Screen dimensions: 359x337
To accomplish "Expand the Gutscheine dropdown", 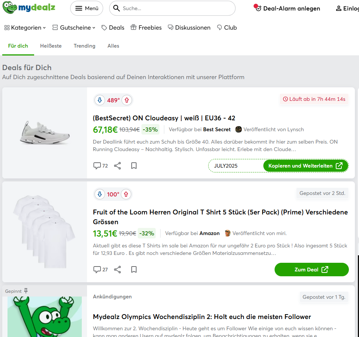I will [74, 28].
